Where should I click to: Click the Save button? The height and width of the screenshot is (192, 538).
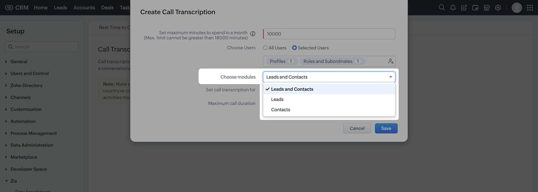coord(386,128)
